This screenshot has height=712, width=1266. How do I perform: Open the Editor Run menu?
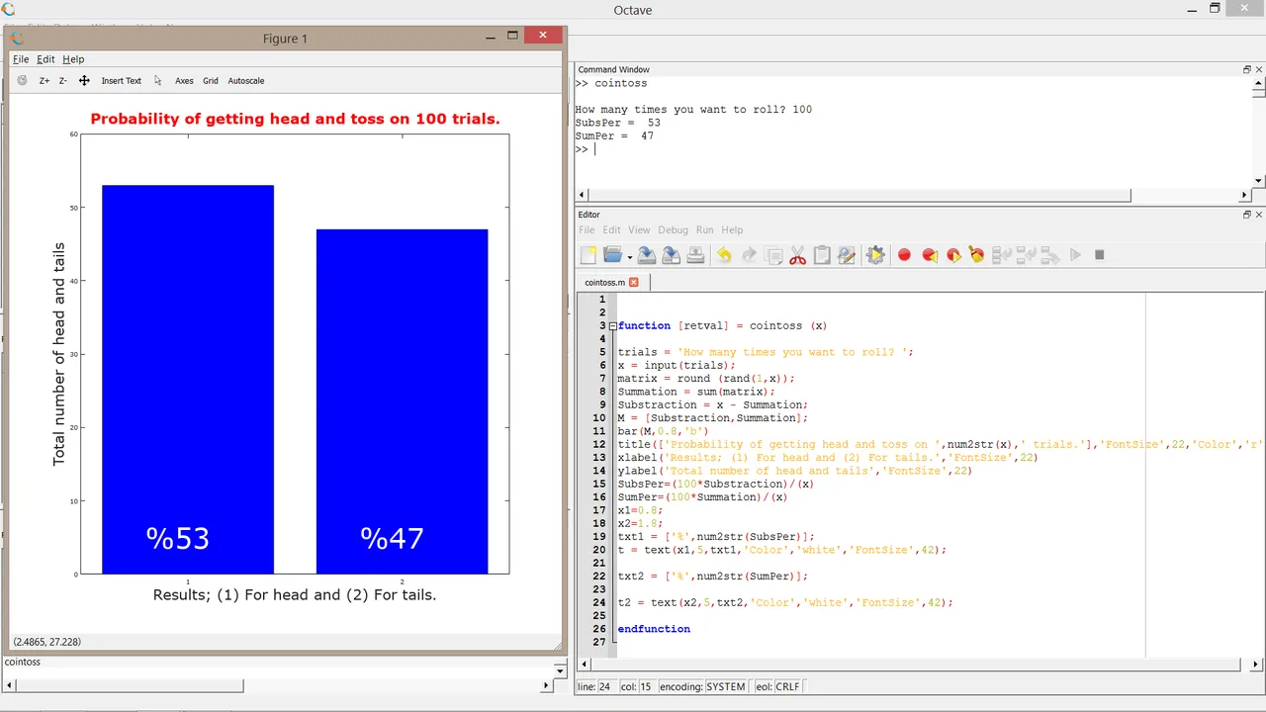pos(704,229)
